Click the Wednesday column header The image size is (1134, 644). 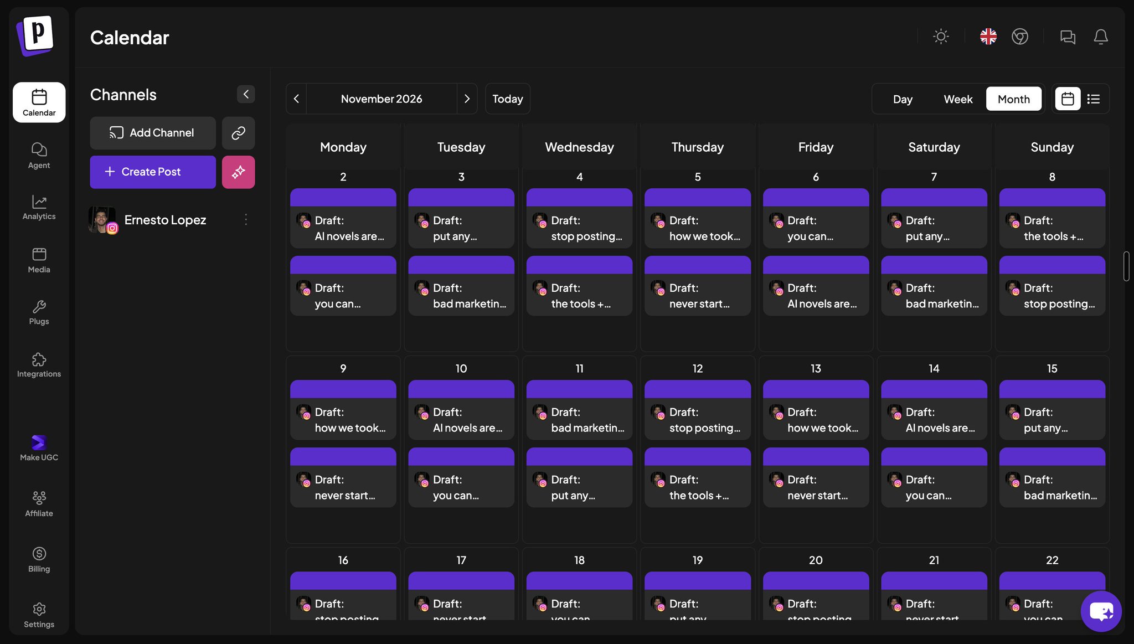point(579,147)
